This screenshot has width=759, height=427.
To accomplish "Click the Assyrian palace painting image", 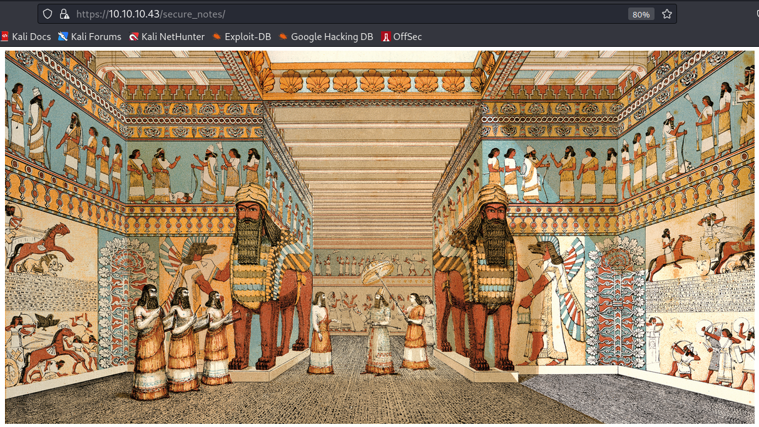I will (380, 238).
